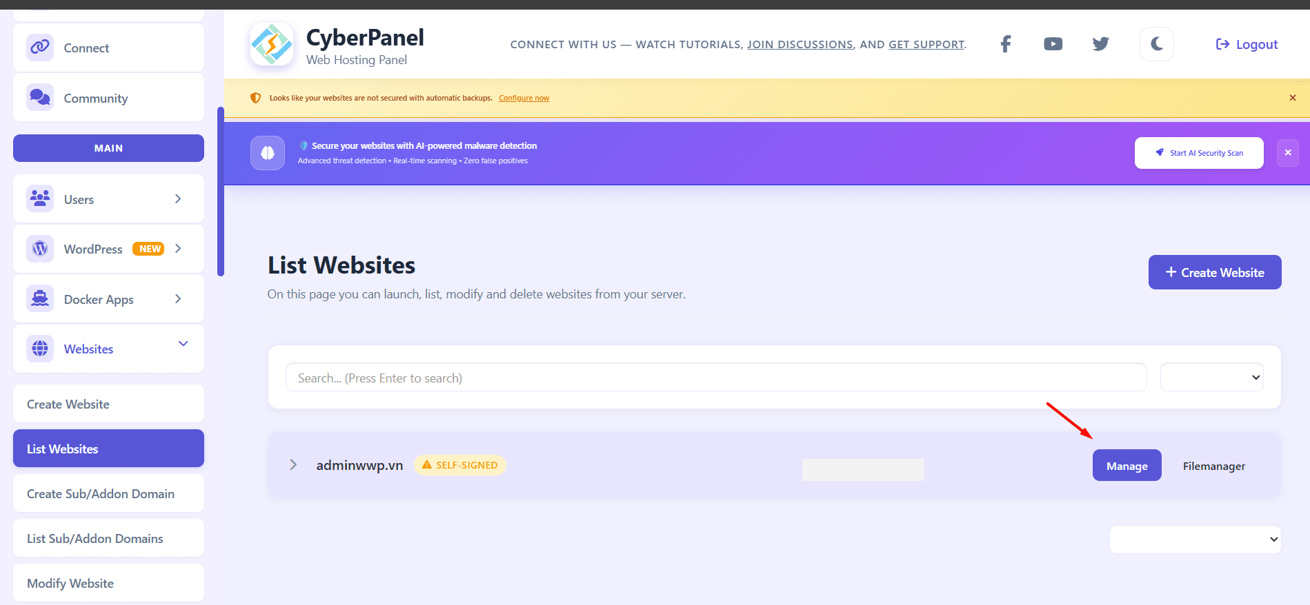This screenshot has height=605, width=1310.
Task: Collapse the Websites sidebar menu
Action: click(x=183, y=344)
